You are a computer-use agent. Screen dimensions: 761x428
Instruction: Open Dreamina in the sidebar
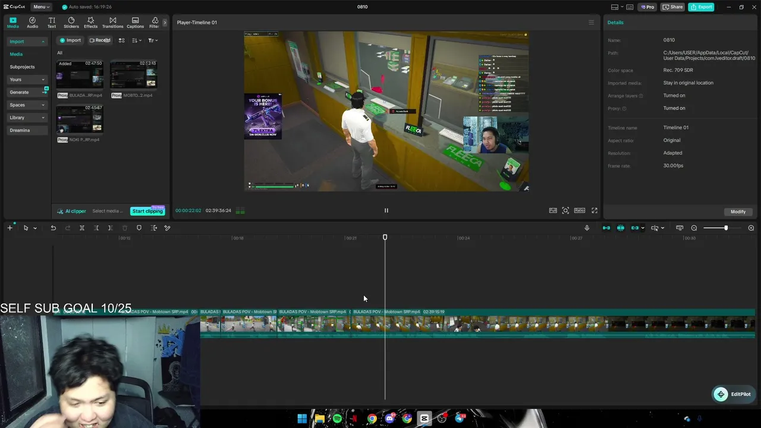[x=27, y=130]
